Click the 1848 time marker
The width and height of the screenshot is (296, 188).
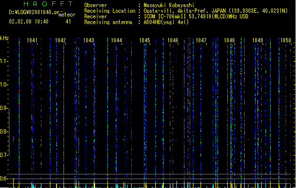pos(229,40)
